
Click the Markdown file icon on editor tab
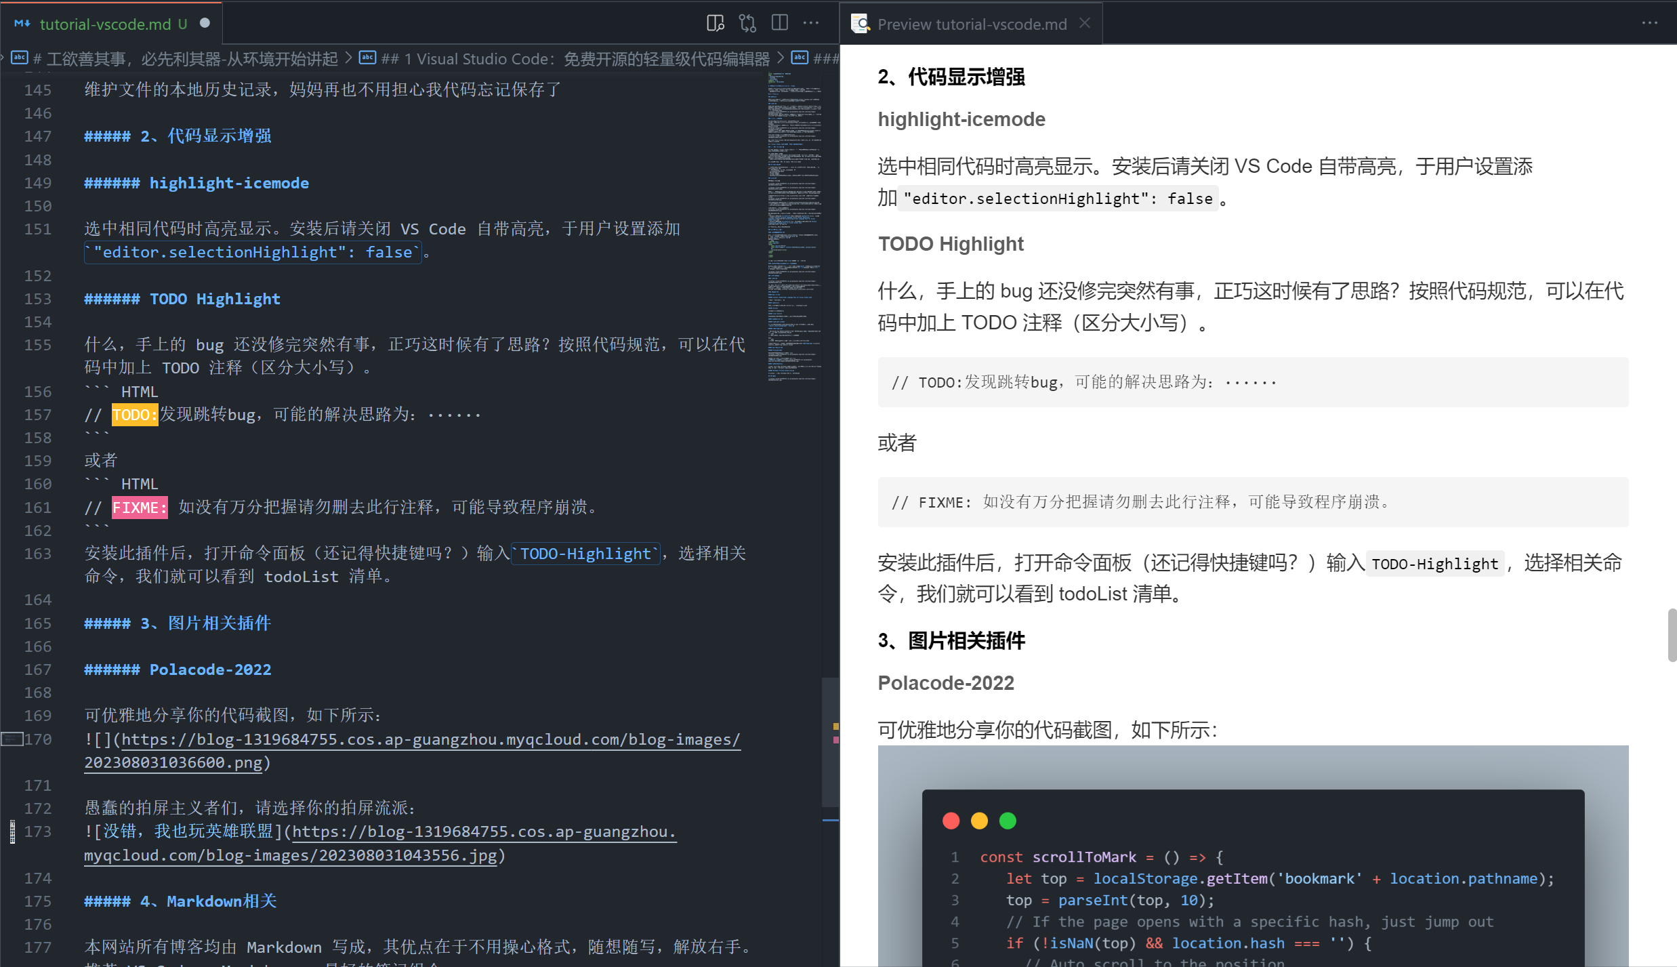click(22, 24)
